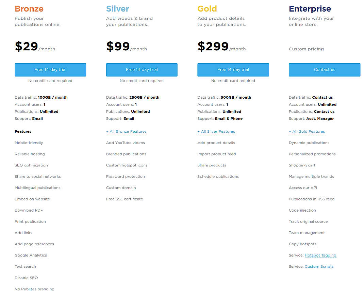Click Contact us for Enterprise pricing
This screenshot has height=297, width=364.
[x=324, y=69]
